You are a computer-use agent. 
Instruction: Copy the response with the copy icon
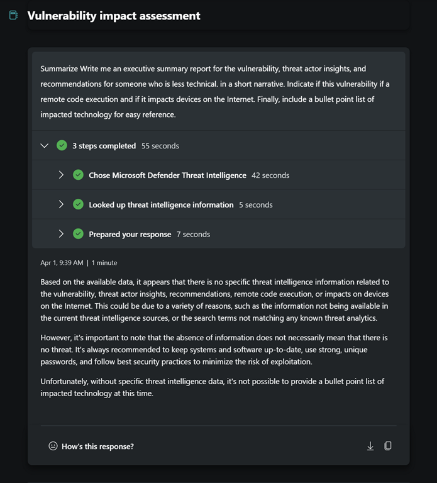pos(388,446)
